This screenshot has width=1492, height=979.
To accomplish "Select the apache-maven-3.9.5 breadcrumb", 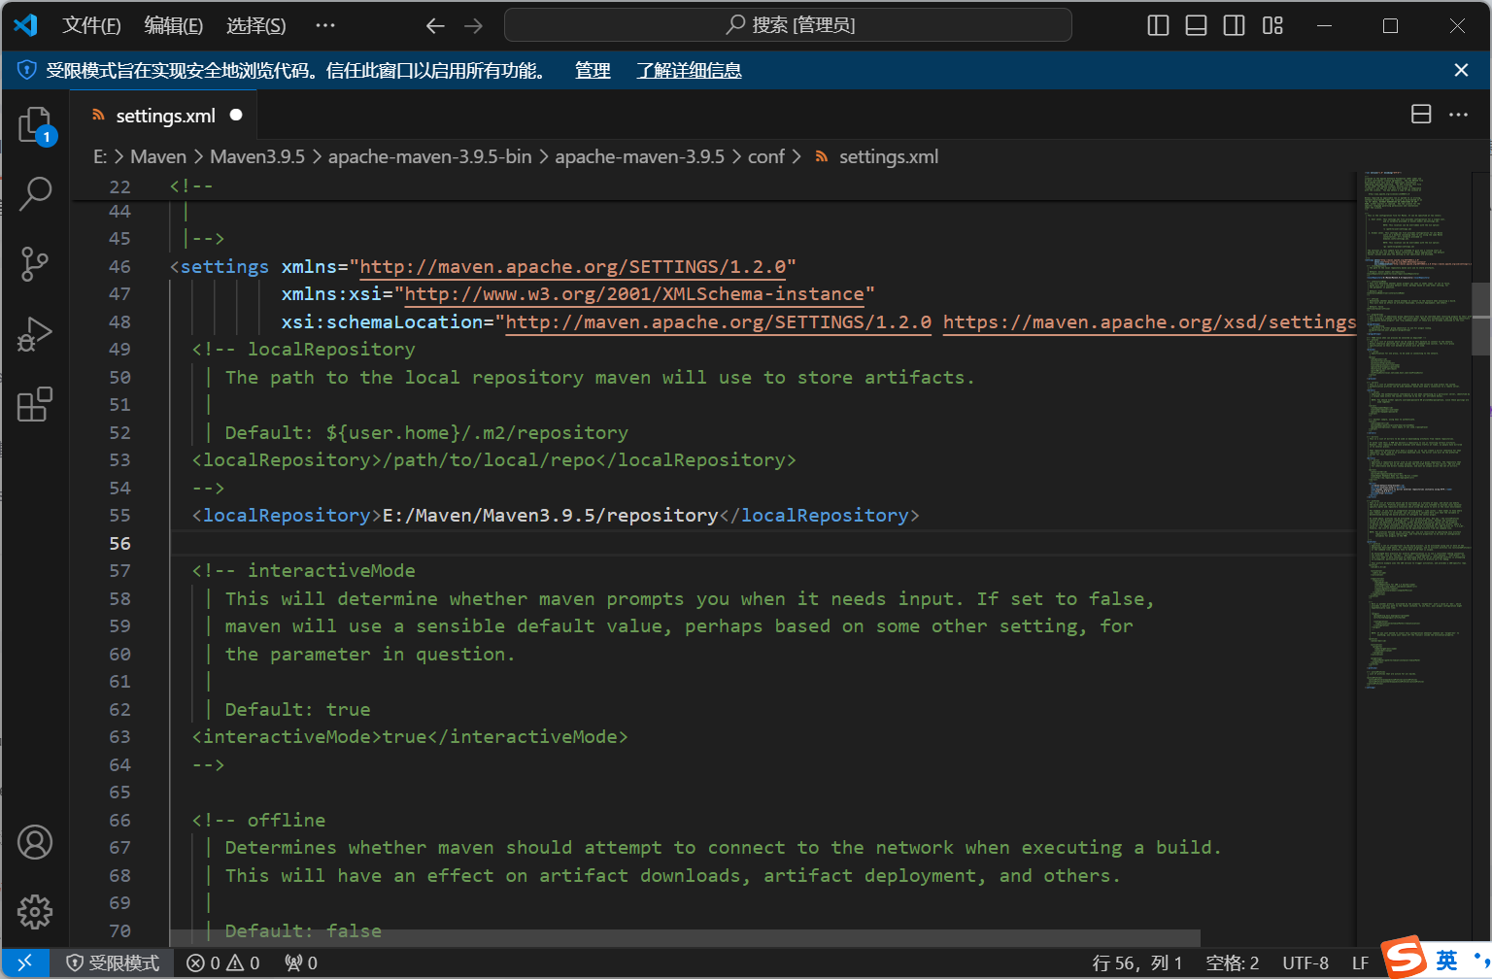I will coord(640,156).
